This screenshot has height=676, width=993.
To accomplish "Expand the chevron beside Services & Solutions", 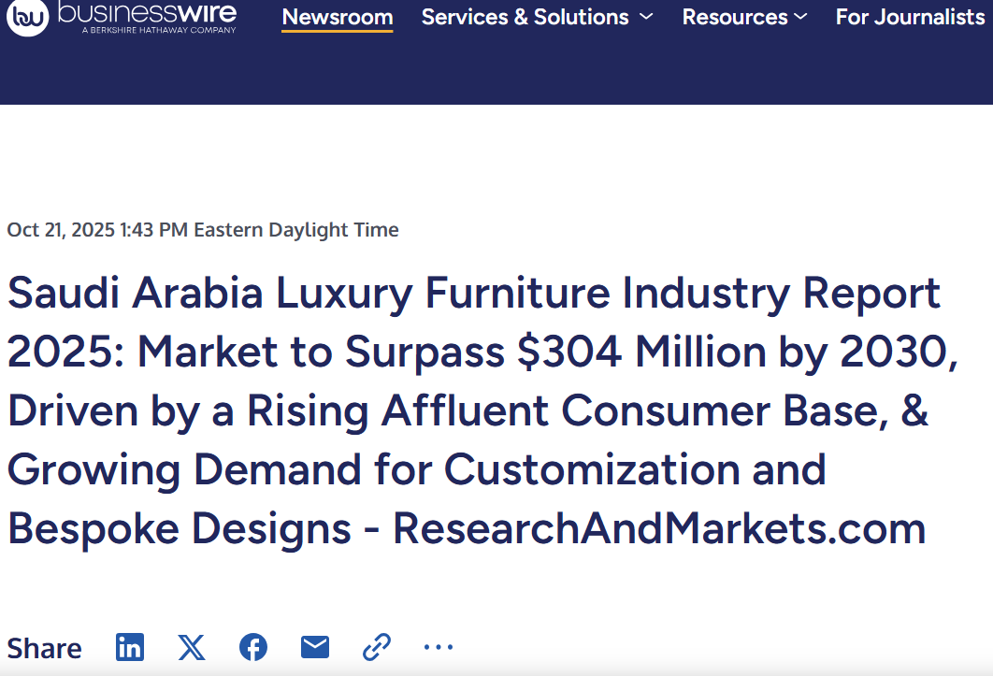I will pyautogui.click(x=646, y=17).
